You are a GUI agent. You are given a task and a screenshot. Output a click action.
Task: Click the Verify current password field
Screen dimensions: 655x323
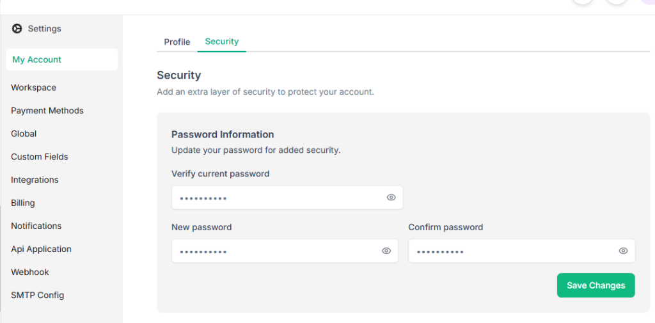click(278, 198)
